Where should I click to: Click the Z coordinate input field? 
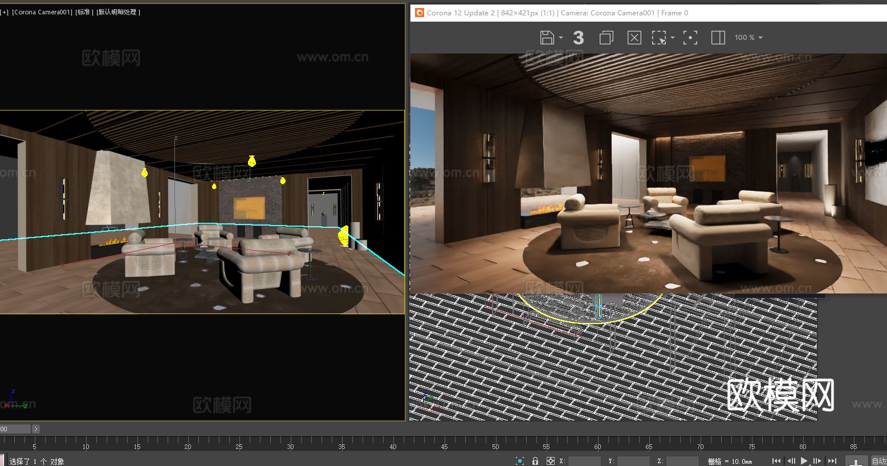click(x=682, y=461)
